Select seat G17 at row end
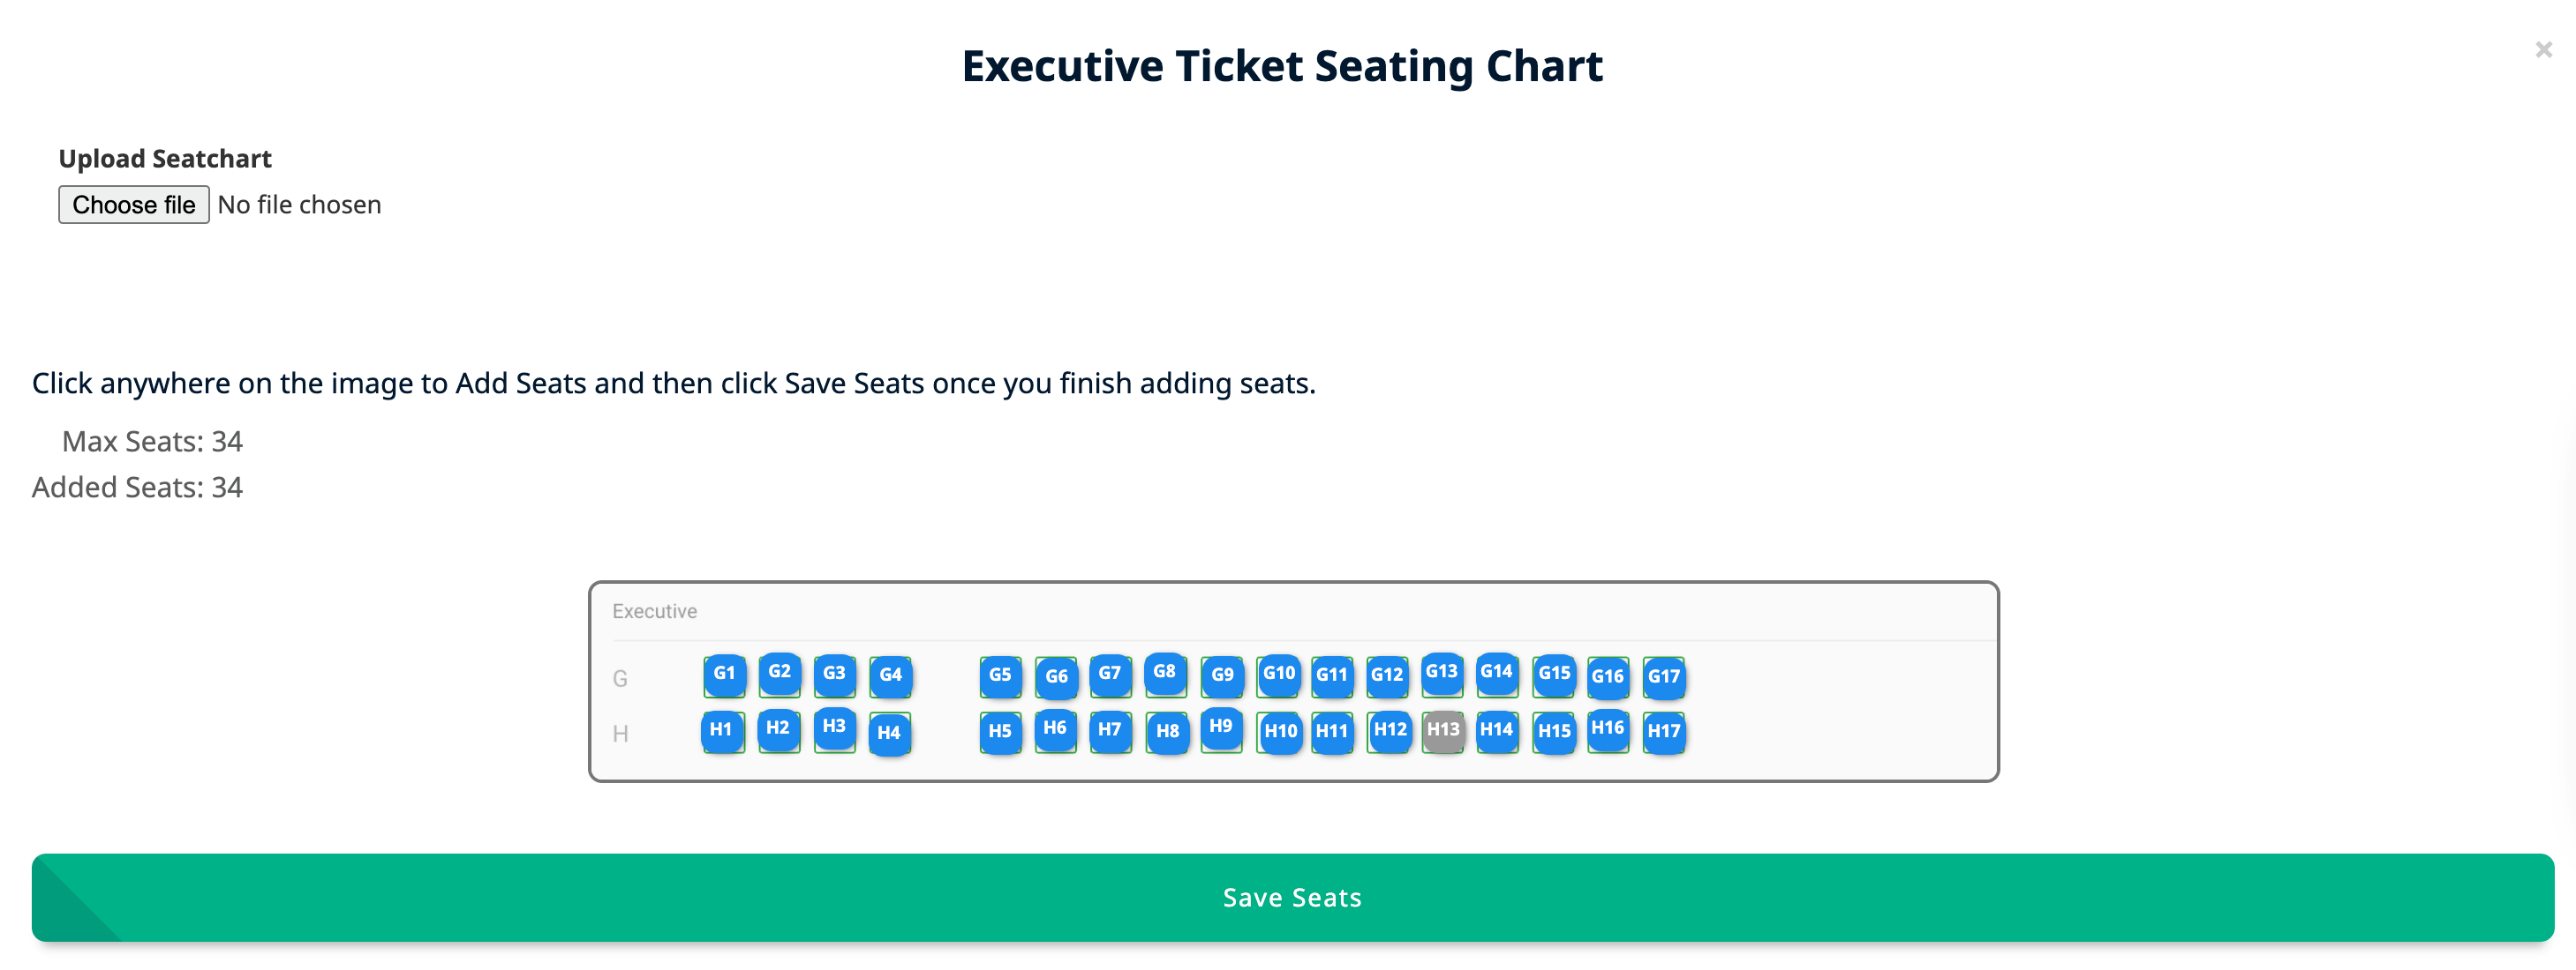 pyautogui.click(x=1664, y=678)
